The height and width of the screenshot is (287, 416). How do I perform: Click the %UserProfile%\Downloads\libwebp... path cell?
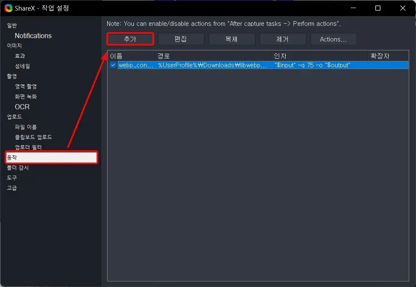click(213, 65)
